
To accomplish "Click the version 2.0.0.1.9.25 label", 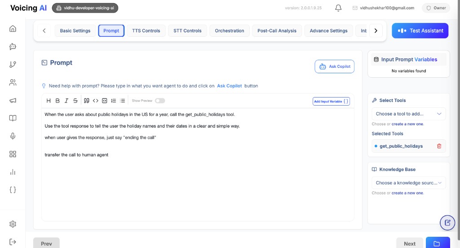I will (x=303, y=8).
